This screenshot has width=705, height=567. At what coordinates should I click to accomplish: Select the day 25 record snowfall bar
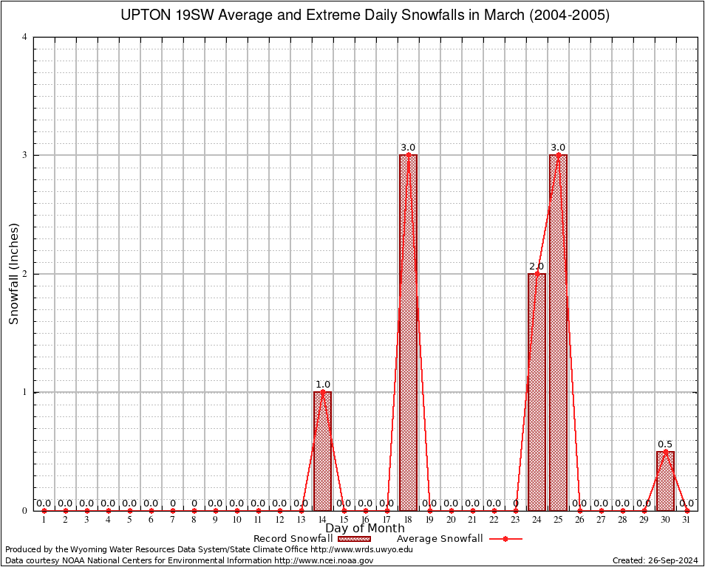(558, 332)
